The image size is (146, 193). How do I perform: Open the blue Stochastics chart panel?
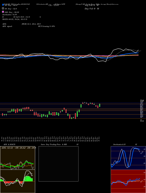click(x=128, y=158)
